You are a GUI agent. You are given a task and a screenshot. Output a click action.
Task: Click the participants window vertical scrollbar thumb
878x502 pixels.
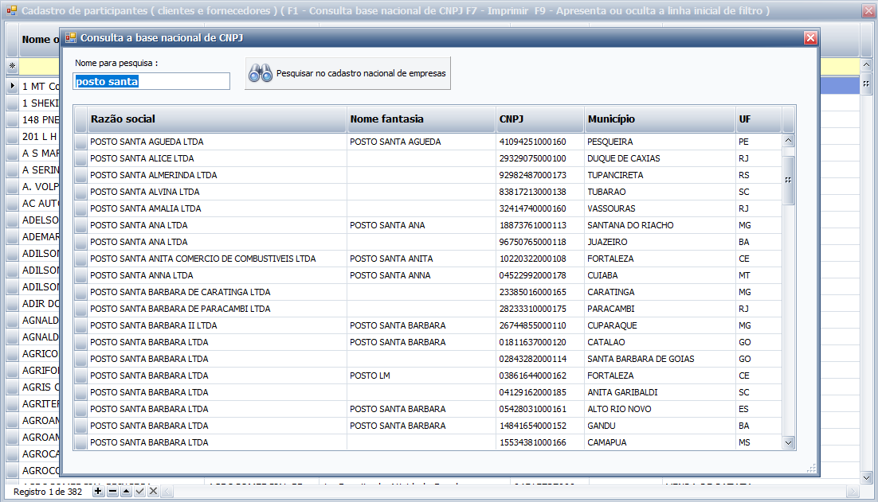click(866, 84)
